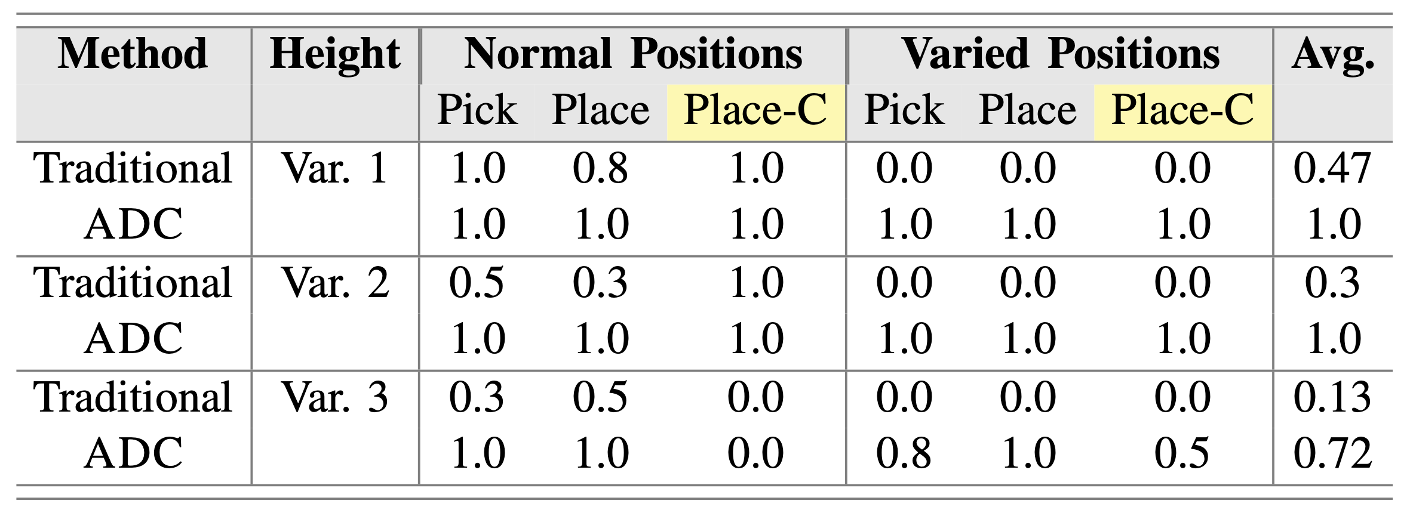This screenshot has height=513, width=1413.
Task: Select the Normal Positions header
Action: (x=633, y=54)
